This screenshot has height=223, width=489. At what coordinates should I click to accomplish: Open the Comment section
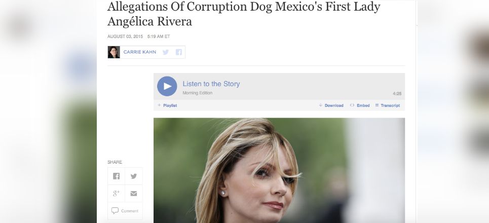coord(125,211)
